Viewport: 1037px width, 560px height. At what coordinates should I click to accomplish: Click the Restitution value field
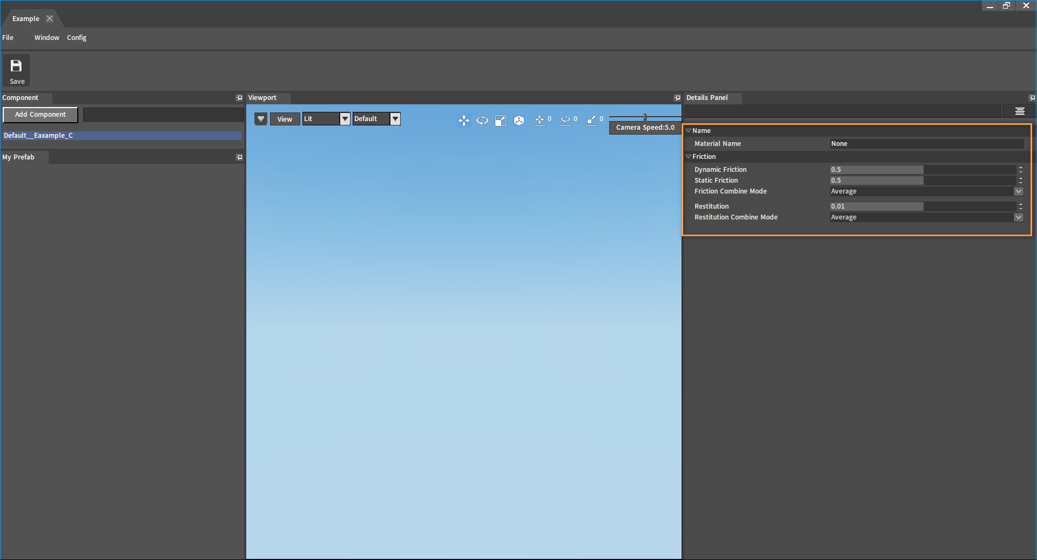tap(923, 206)
